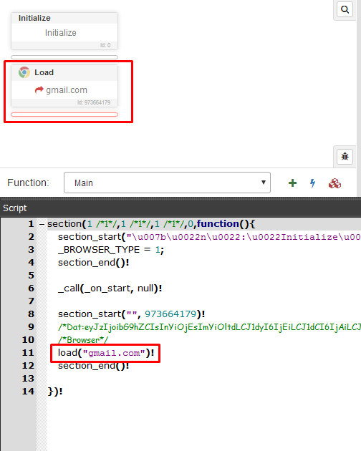
Task: Click the Script panel header
Action: click(x=180, y=208)
